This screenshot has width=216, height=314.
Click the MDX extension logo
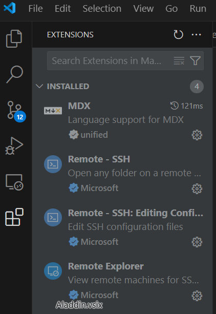(x=53, y=111)
